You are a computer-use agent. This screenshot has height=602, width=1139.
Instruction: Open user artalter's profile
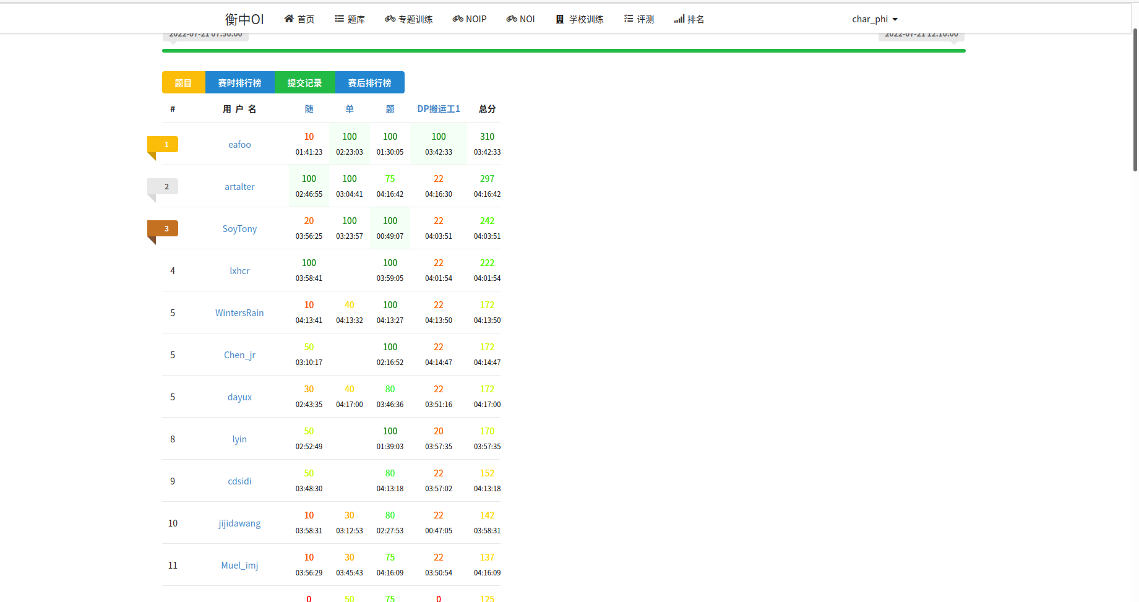[x=239, y=186]
